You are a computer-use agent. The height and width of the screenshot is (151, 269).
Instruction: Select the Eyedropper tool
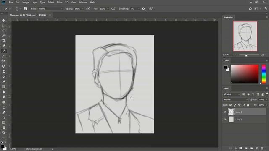4,46
